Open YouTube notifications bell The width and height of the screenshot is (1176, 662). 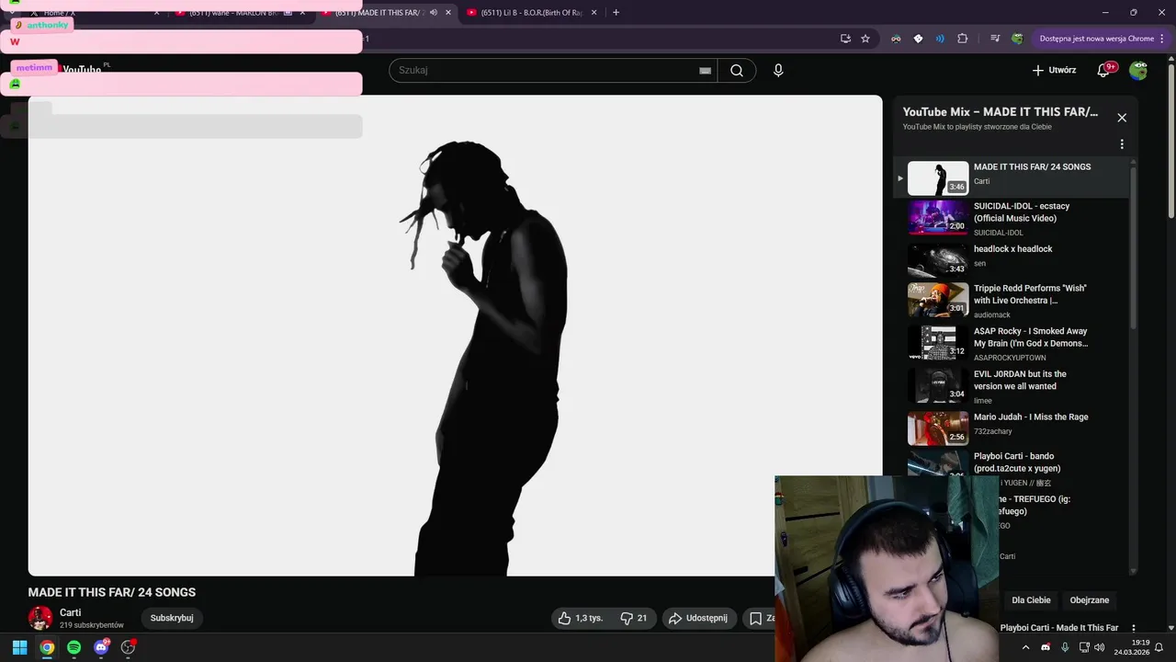point(1104,70)
